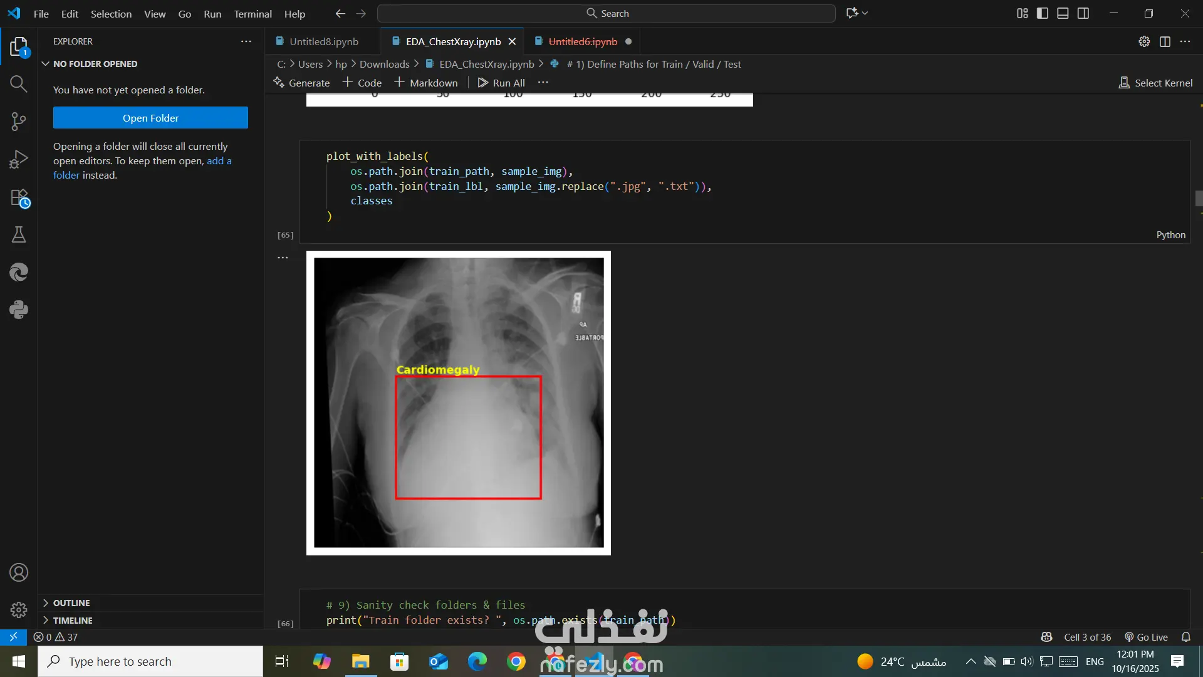Toggle the primary side bar layout button

pyautogui.click(x=1043, y=13)
